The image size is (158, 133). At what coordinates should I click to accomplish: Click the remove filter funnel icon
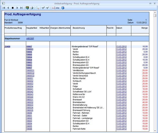point(47,8)
